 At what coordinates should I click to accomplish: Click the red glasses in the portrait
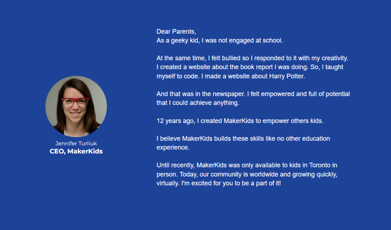(x=75, y=102)
